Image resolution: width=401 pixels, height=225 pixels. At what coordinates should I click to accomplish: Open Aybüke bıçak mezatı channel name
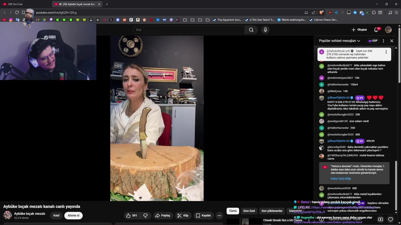coord(29,214)
